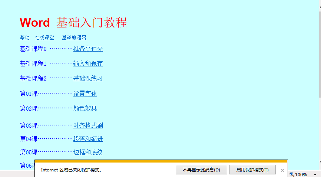Open the 准备文件夹 lesson link
This screenshot has height=177, width=321.
88,49
